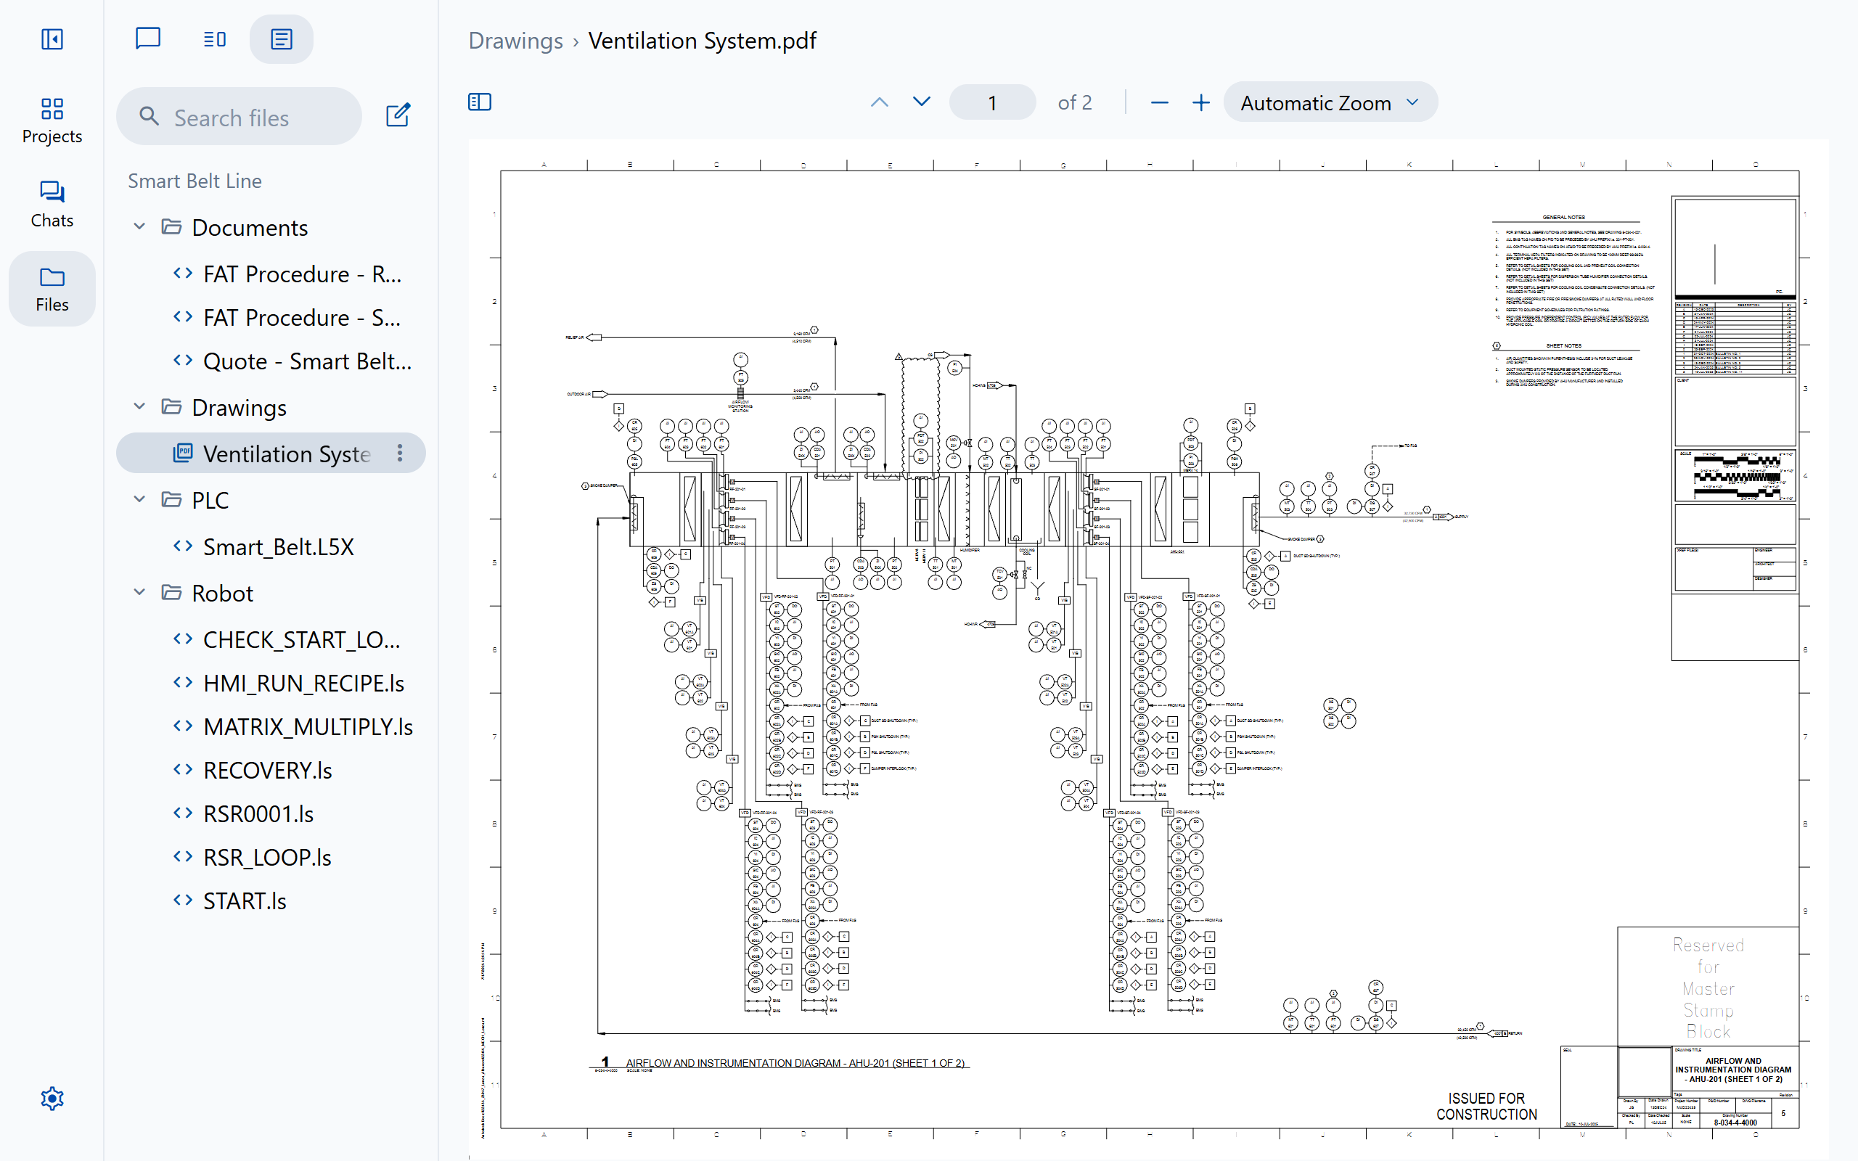Collapse the Documents folder
The height and width of the screenshot is (1161, 1858).
click(x=139, y=227)
